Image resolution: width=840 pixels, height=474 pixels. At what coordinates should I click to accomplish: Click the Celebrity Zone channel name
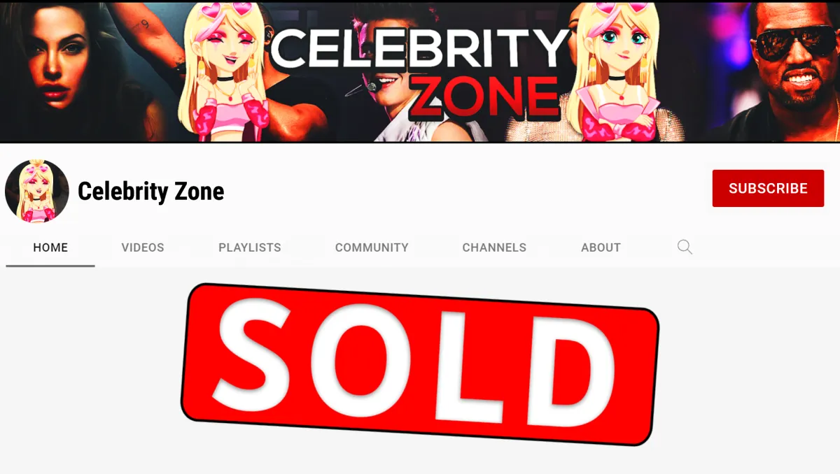click(151, 191)
